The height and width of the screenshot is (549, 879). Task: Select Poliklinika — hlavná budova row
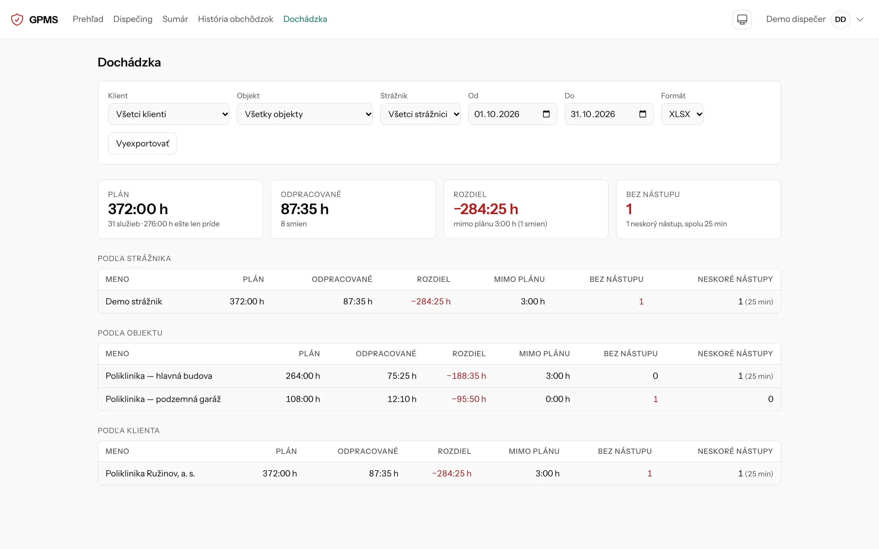click(439, 376)
